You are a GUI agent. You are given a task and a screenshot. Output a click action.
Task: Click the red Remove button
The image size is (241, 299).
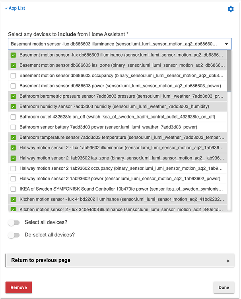[x=19, y=287]
